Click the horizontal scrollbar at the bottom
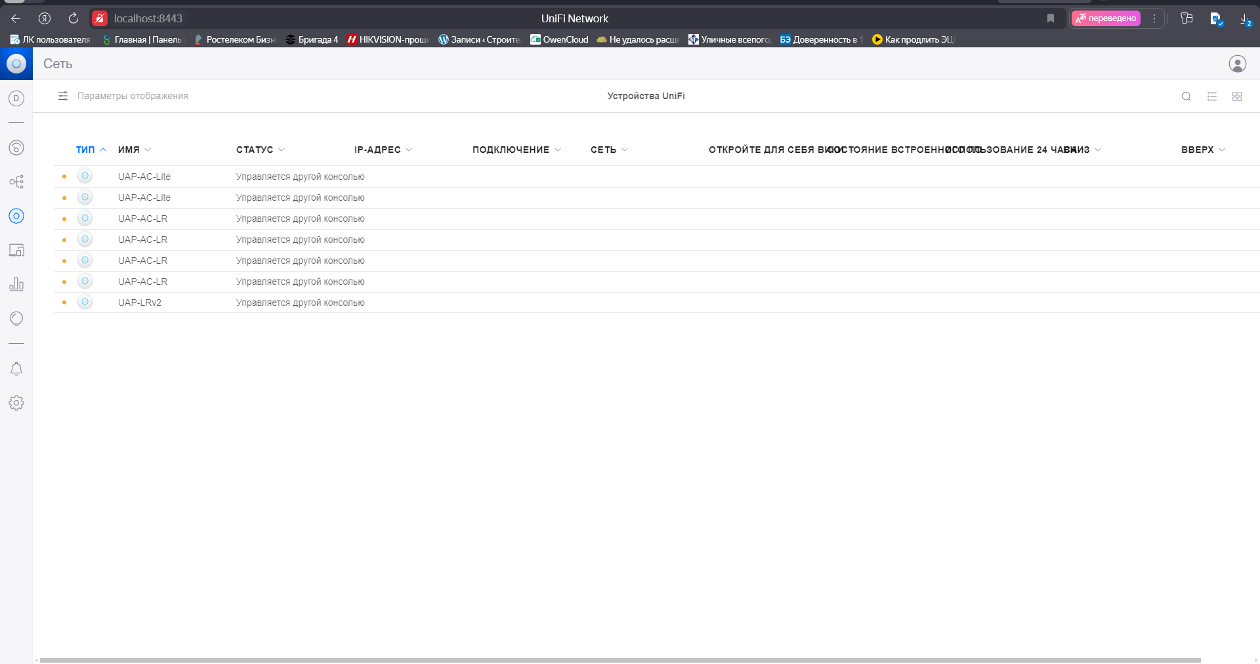The image size is (1260, 664). pyautogui.click(x=620, y=660)
